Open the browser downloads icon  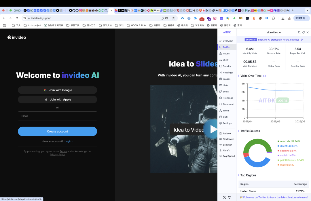click(x=283, y=18)
